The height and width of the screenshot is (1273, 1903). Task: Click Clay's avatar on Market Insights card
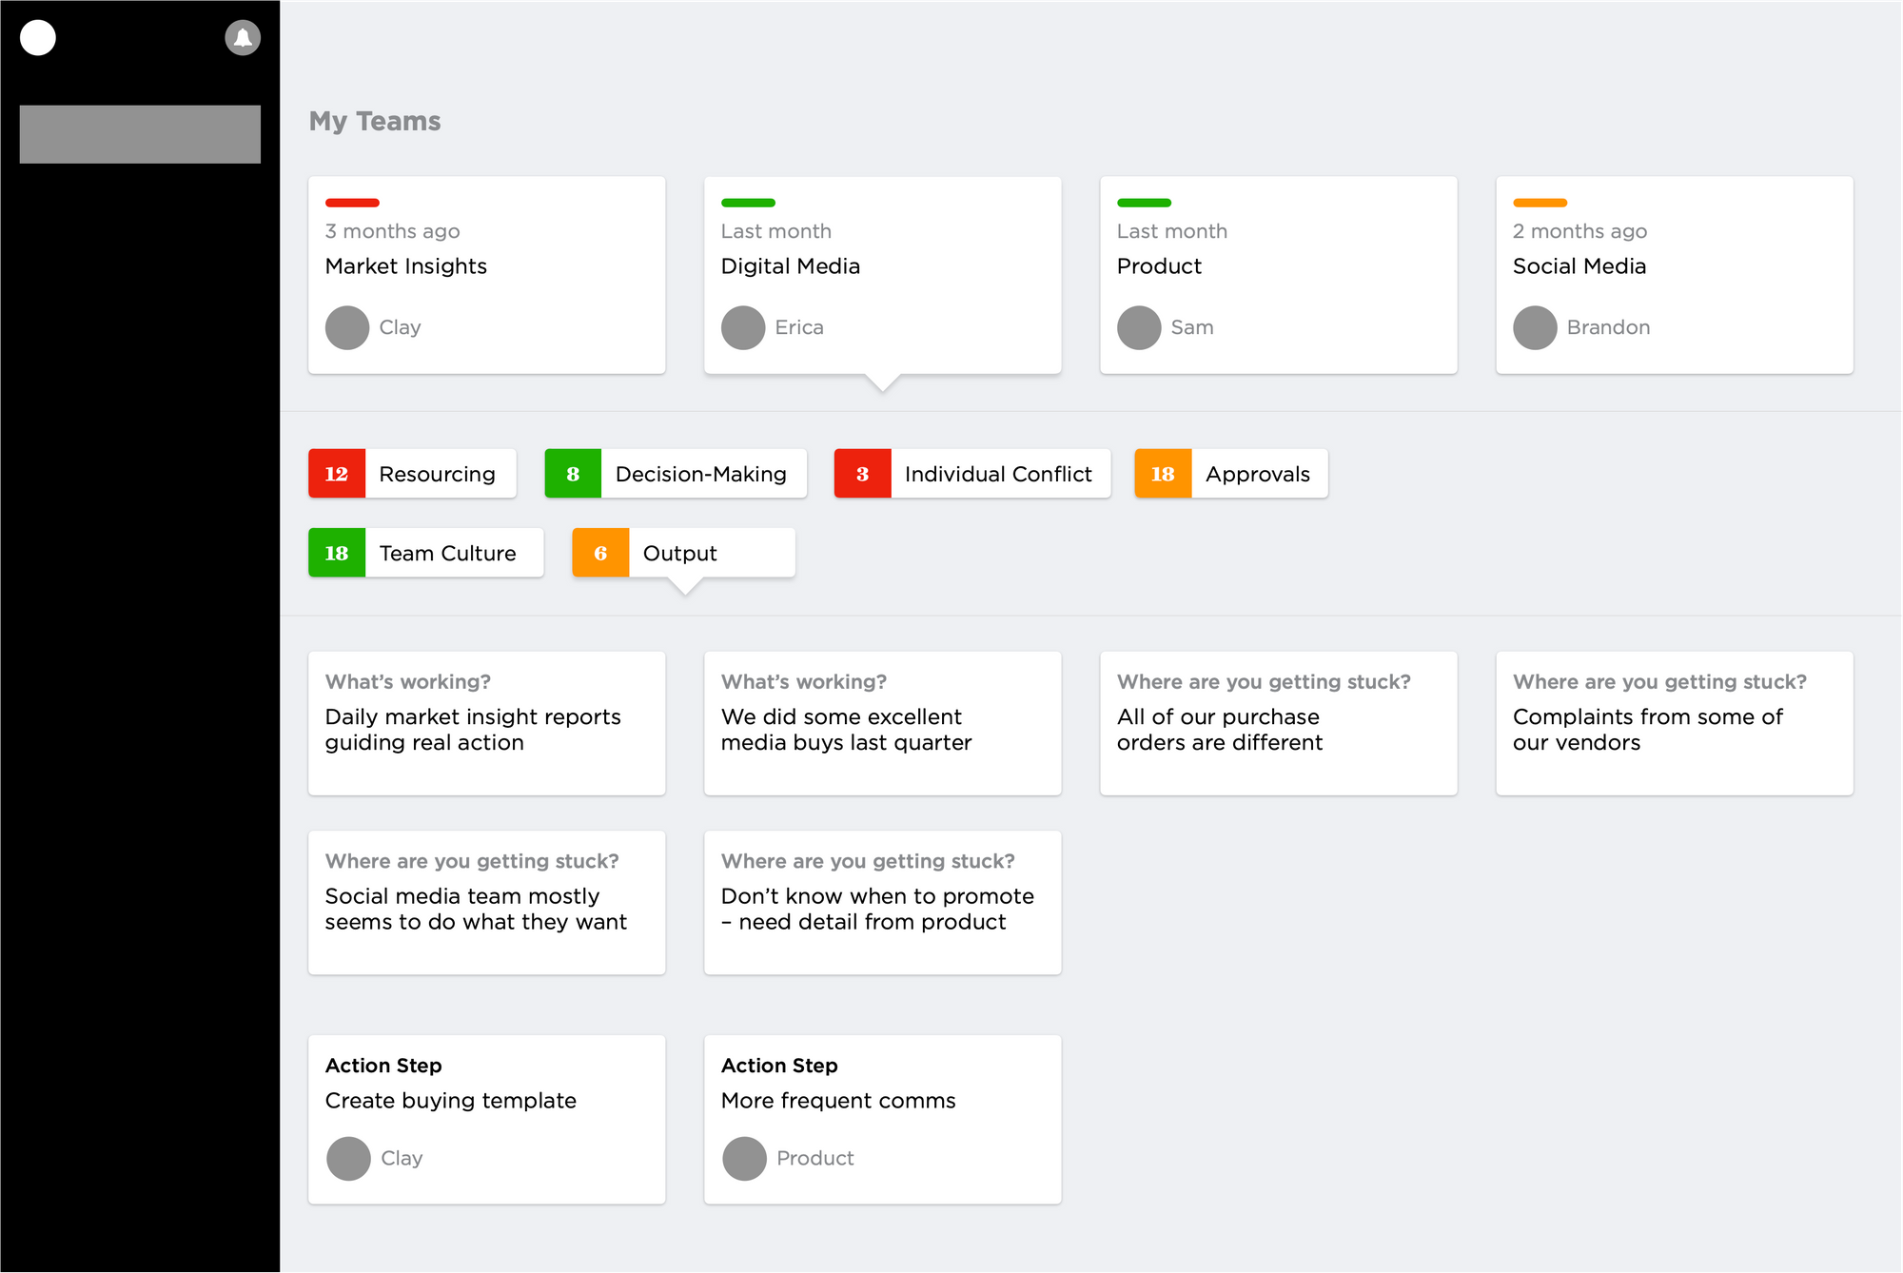click(347, 327)
